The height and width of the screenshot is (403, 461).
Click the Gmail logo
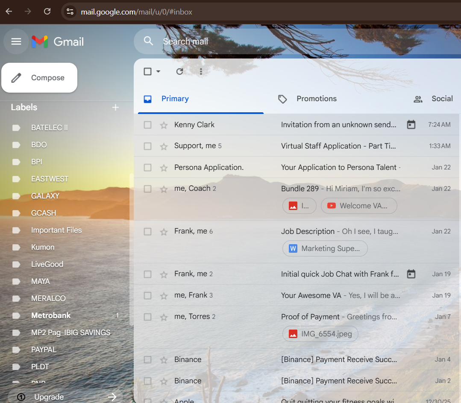58,41
